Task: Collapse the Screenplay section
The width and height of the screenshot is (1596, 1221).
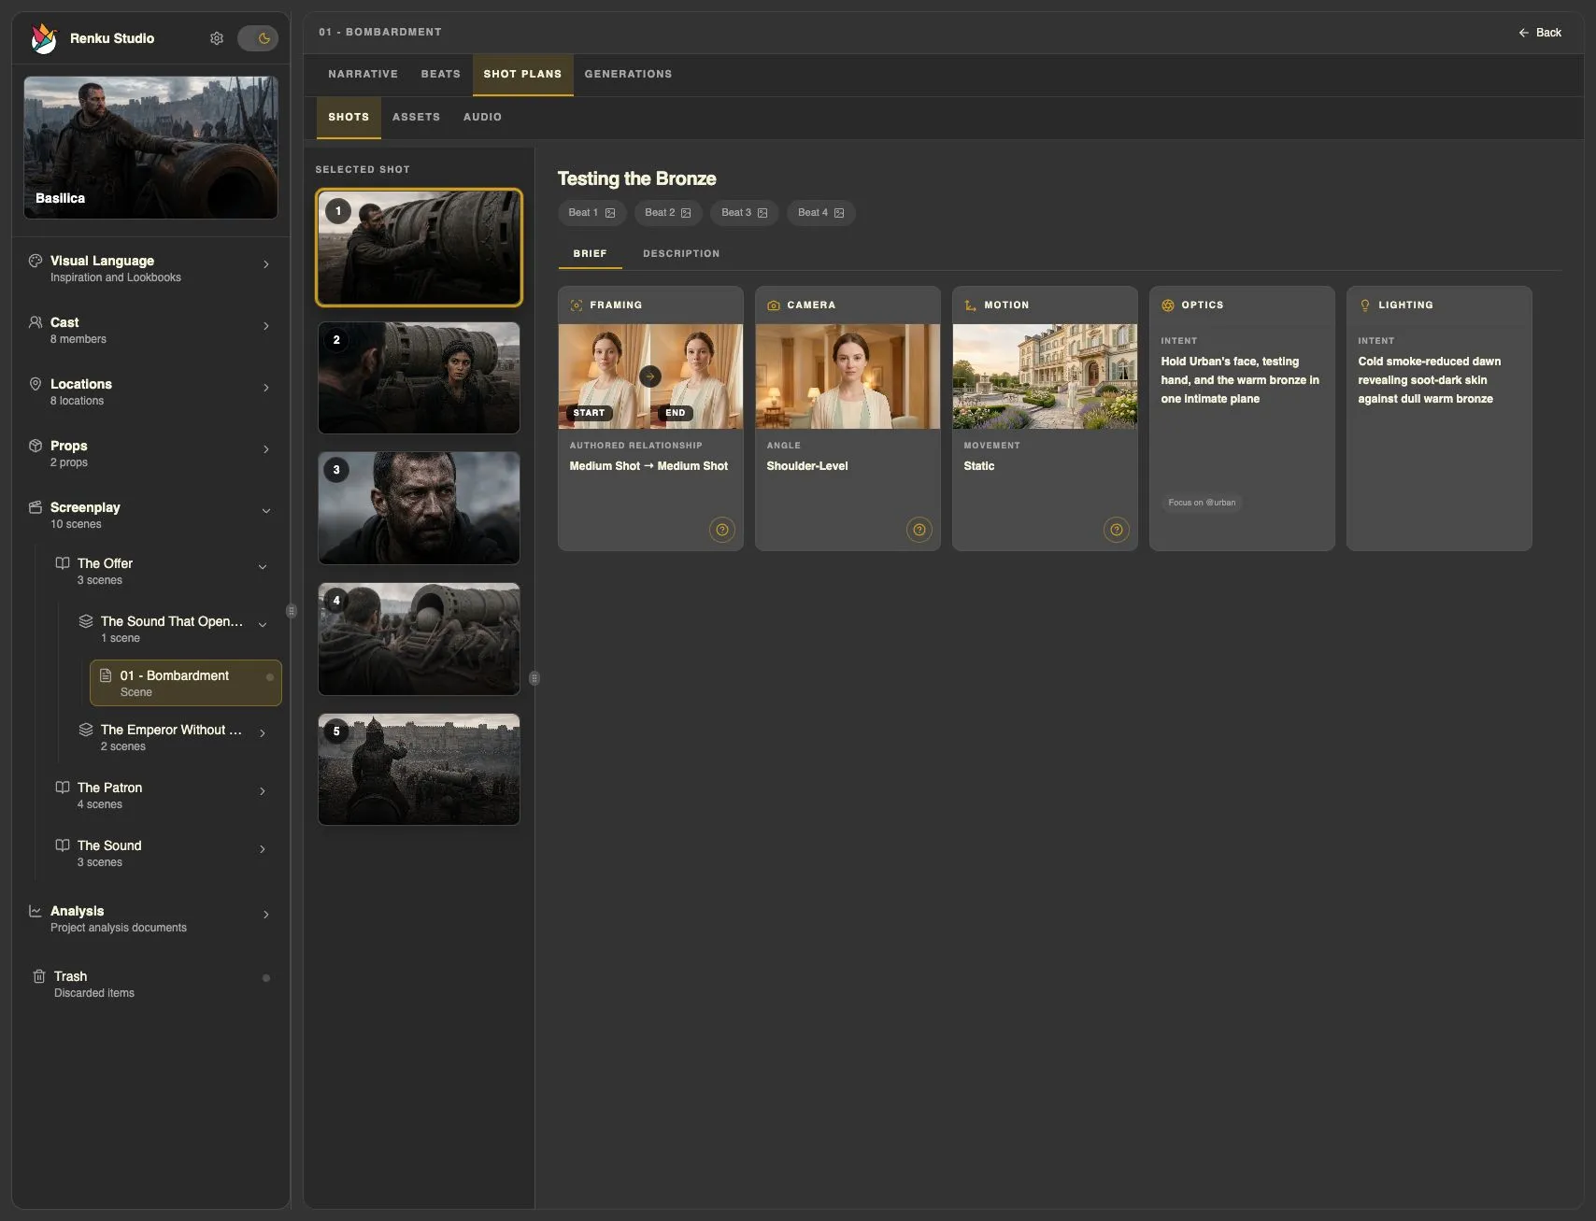Action: 266,511
